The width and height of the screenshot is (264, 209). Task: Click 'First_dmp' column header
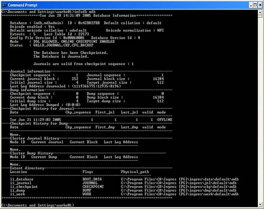pyautogui.click(x=105, y=127)
